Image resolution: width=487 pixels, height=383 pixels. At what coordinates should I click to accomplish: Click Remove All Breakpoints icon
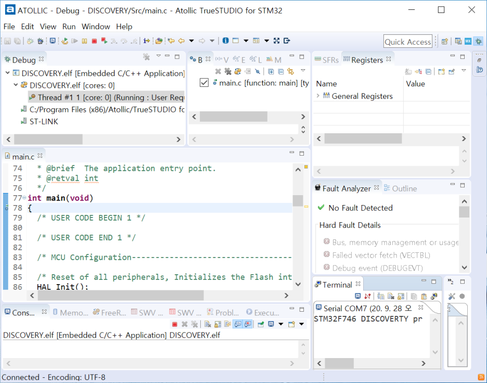pos(228,72)
